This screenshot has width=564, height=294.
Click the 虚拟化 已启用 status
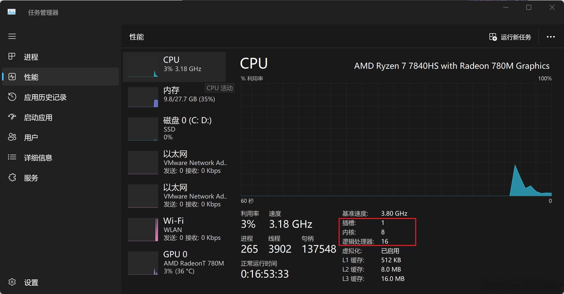coord(390,251)
